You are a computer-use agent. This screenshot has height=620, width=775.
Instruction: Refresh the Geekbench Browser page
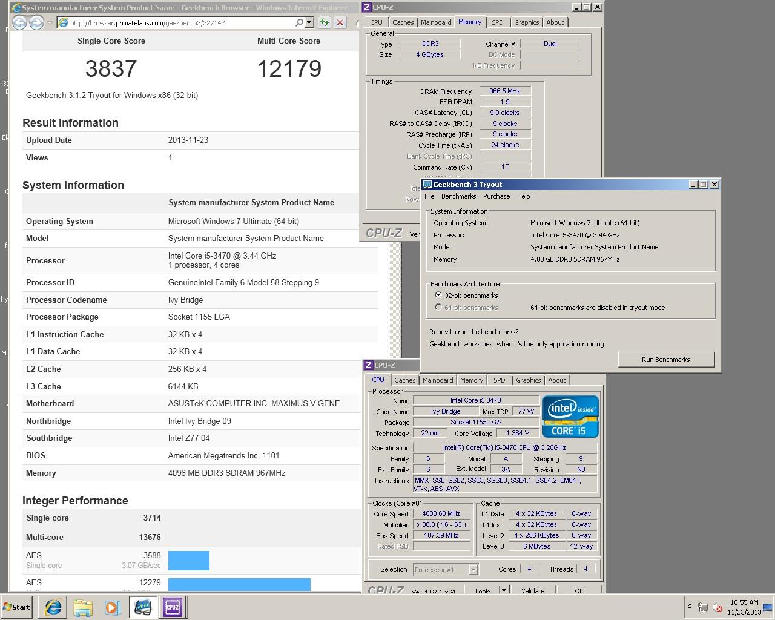pyautogui.click(x=325, y=22)
